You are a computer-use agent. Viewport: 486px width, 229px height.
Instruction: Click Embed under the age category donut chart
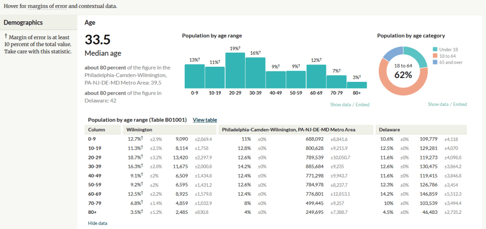tap(459, 104)
